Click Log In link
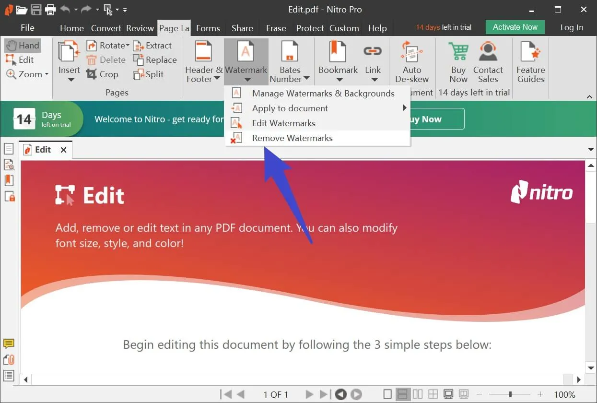Image resolution: width=597 pixels, height=403 pixels. [x=572, y=27]
